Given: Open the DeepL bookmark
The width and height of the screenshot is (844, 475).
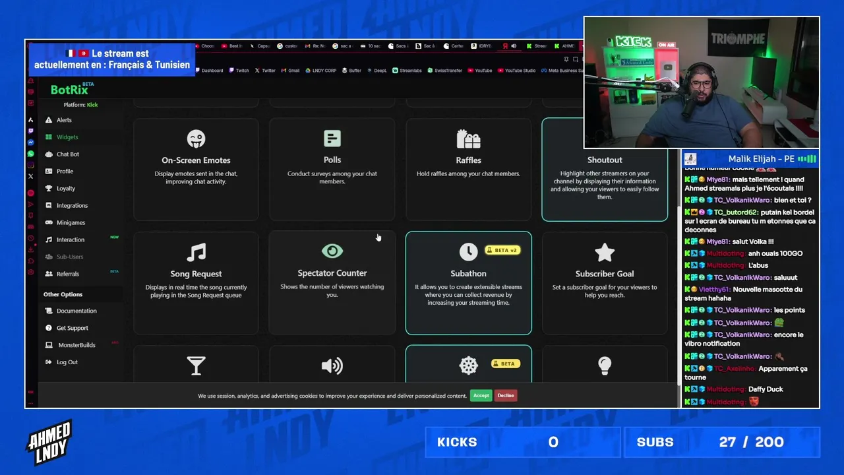Looking at the screenshot, I should 378,71.
